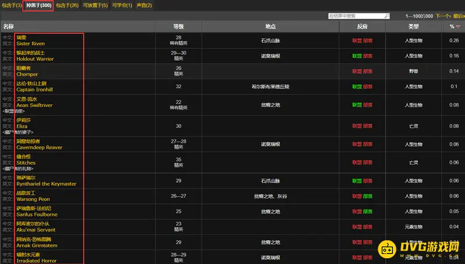Focus the 在结果中搜索 search field
The image size is (465, 264).
359,16
